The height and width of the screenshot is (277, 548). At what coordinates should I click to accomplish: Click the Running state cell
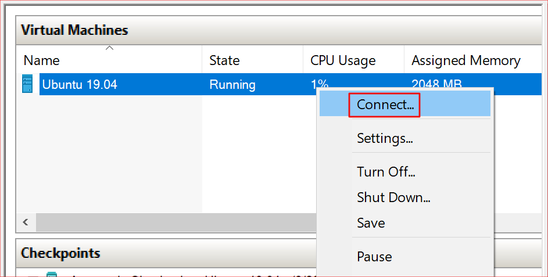232,85
